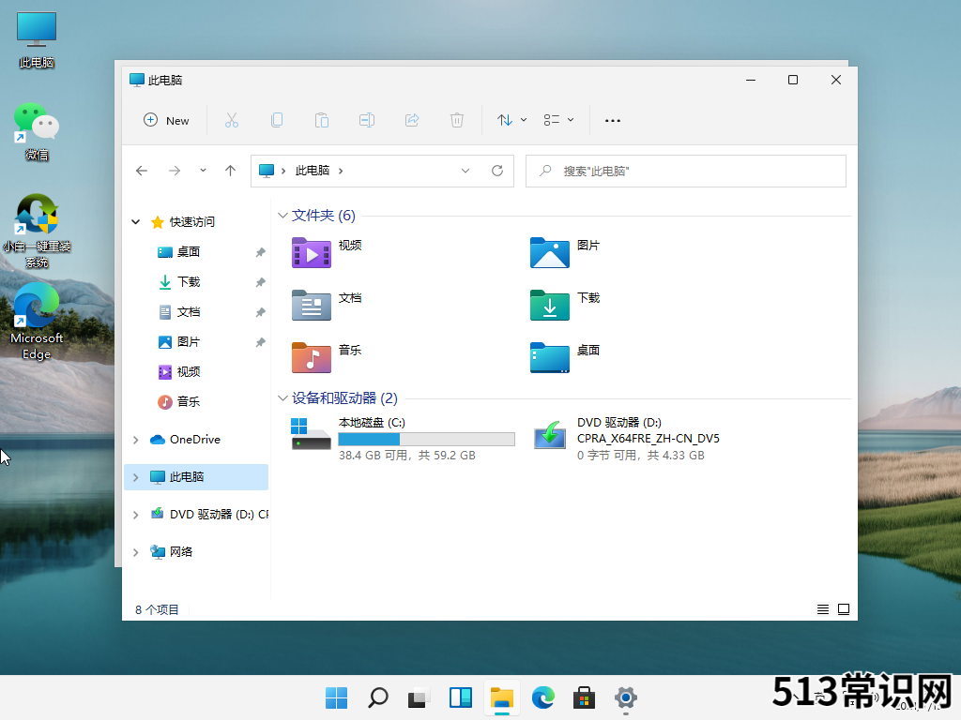Click the Cut scissors icon in toolbar
Image resolution: width=961 pixels, height=720 pixels.
231,120
